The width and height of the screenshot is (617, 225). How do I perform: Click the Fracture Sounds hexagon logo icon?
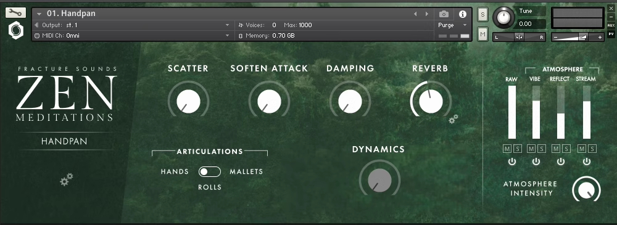tap(16, 30)
